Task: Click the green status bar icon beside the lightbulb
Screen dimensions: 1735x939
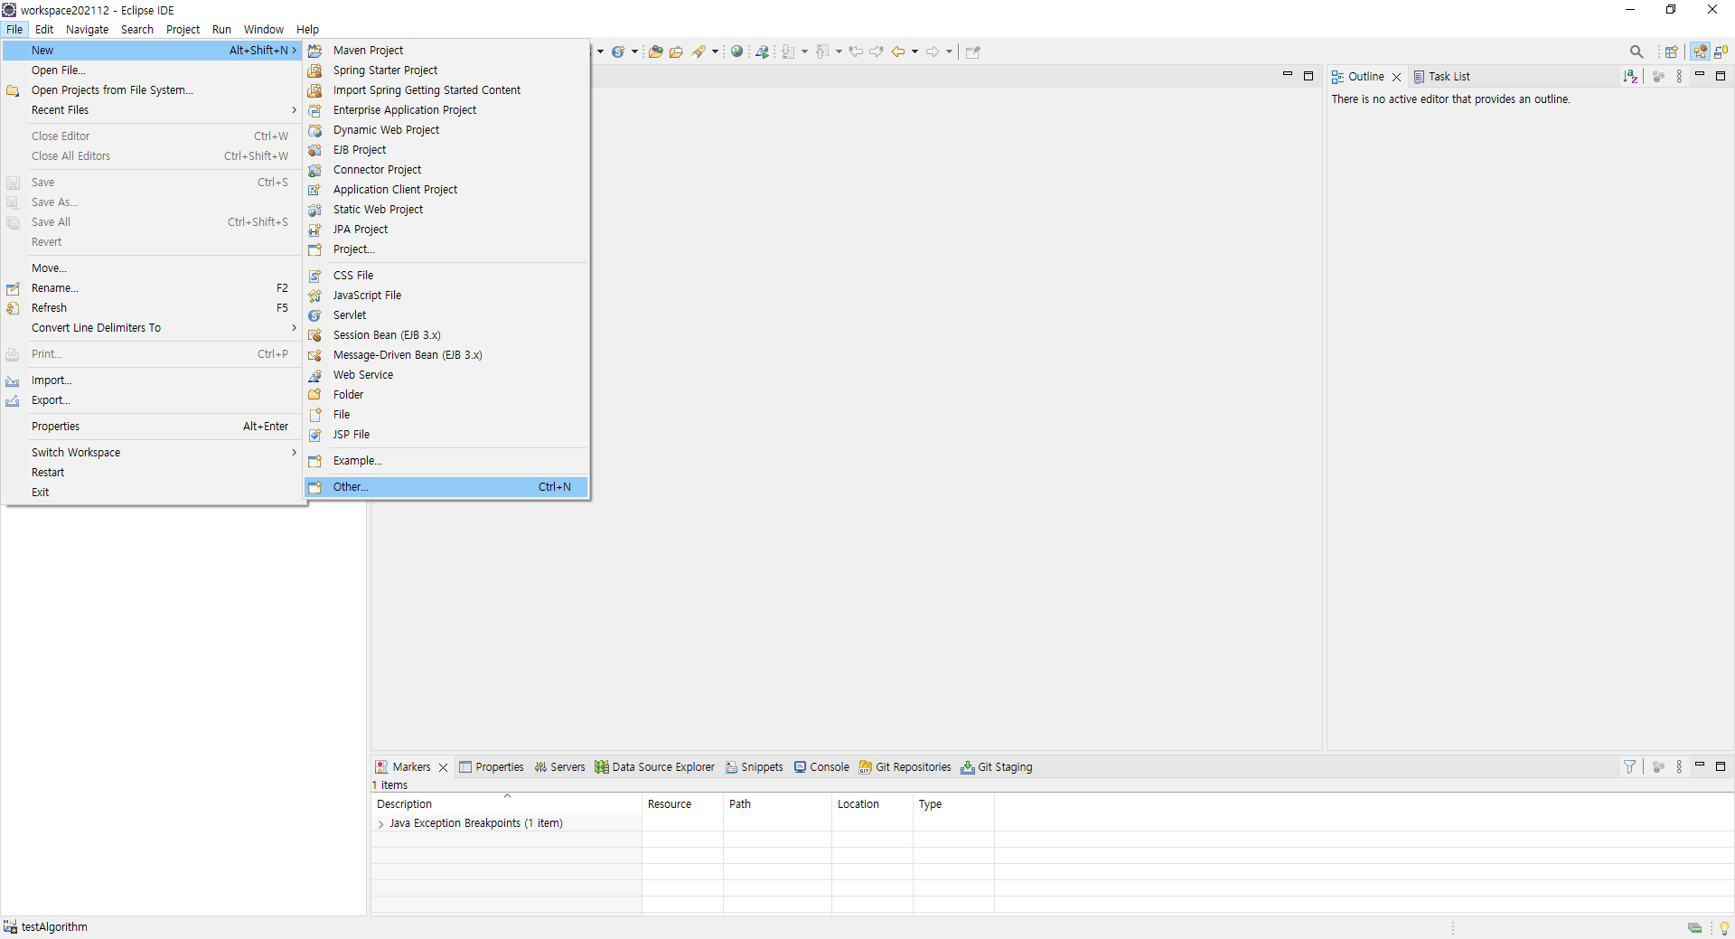Action: [x=1695, y=927]
